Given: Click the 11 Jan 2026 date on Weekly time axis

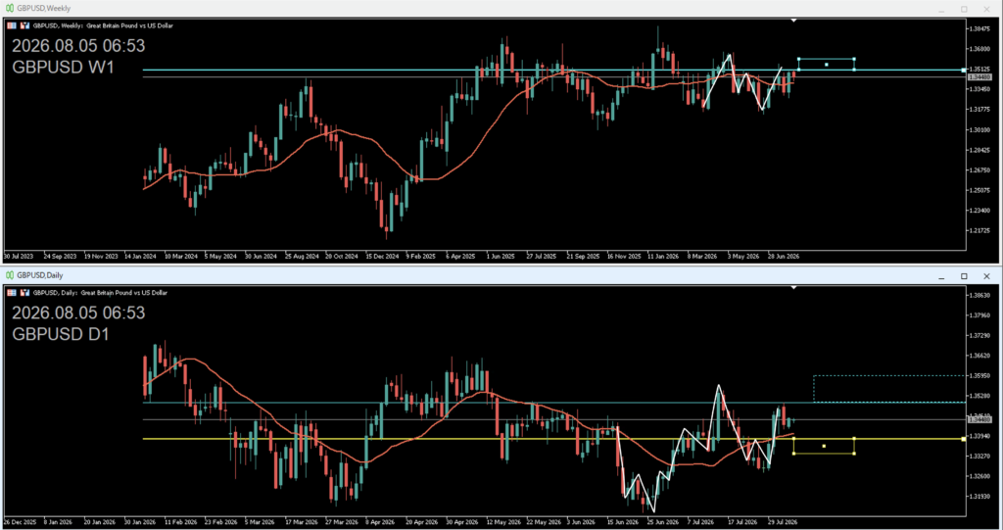Looking at the screenshot, I should click(x=663, y=256).
